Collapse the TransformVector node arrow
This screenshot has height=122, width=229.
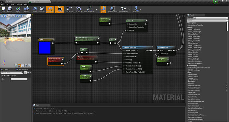tap(98, 39)
